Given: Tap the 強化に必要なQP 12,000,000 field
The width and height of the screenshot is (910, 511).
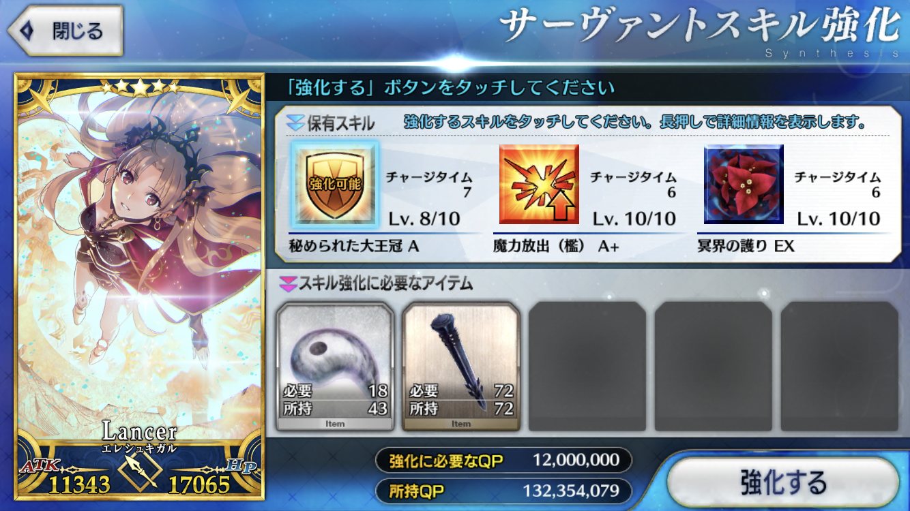Looking at the screenshot, I should 503,461.
